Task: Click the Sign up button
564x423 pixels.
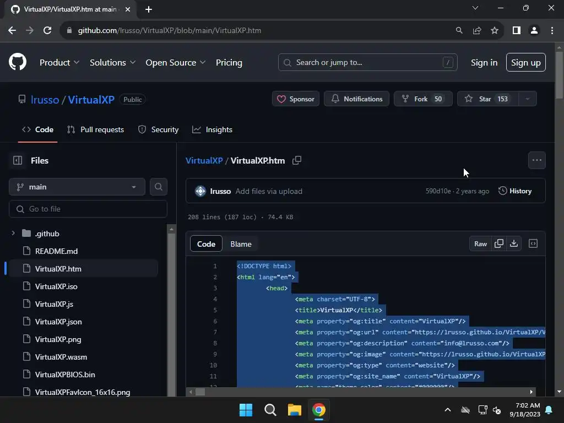Action: point(526,63)
